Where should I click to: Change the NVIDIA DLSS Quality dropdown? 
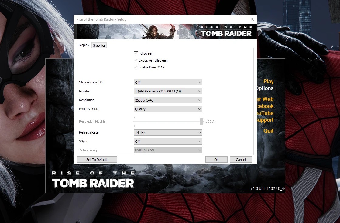(x=168, y=109)
